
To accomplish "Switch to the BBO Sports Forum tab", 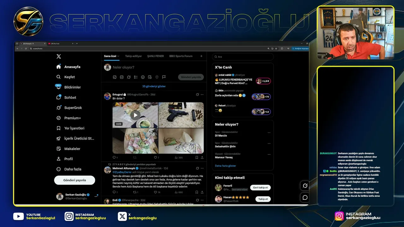I will click(181, 56).
